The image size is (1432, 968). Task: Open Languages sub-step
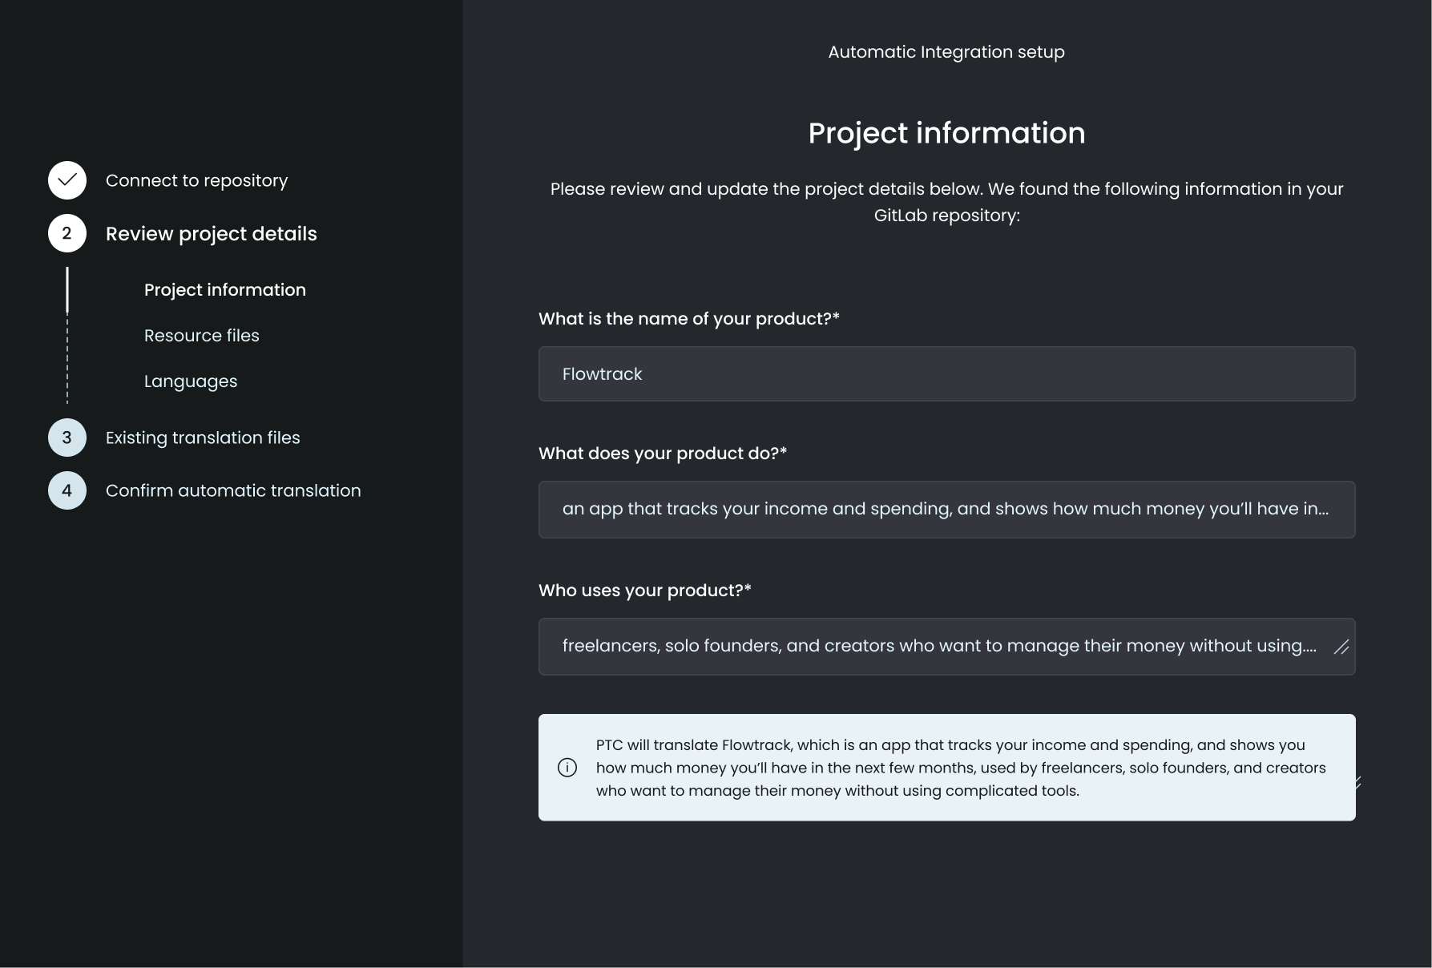[x=191, y=381]
